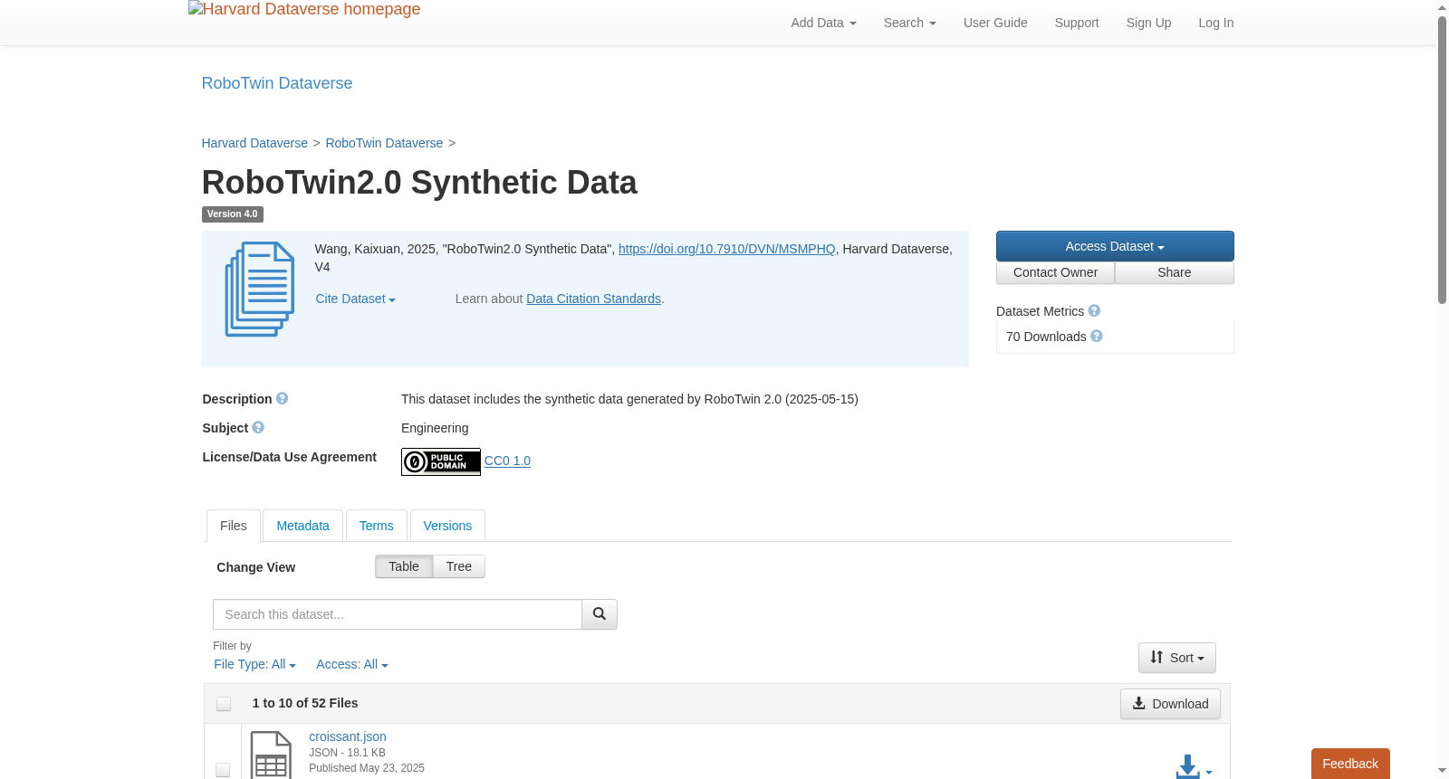Show the Description help tooltip icon
Viewport: 1449px width, 779px height.
[x=283, y=399]
